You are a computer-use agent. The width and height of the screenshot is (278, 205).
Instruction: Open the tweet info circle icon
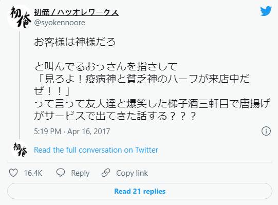click(266, 131)
